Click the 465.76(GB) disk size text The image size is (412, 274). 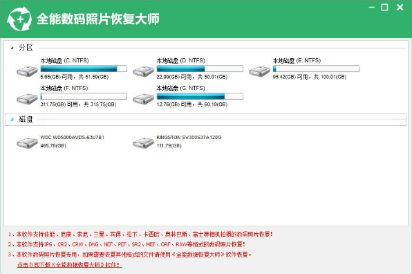[x=53, y=146]
